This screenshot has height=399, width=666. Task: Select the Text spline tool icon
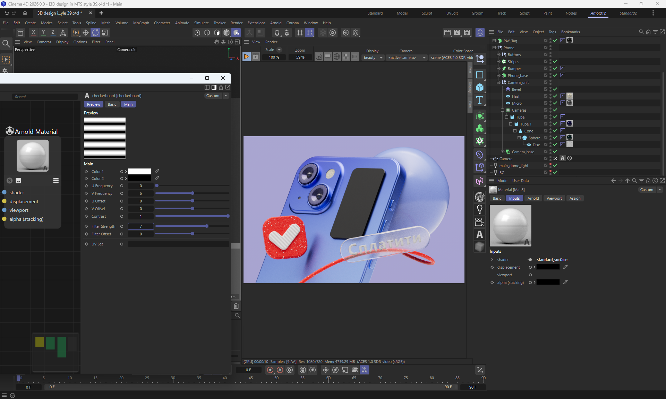point(480,100)
